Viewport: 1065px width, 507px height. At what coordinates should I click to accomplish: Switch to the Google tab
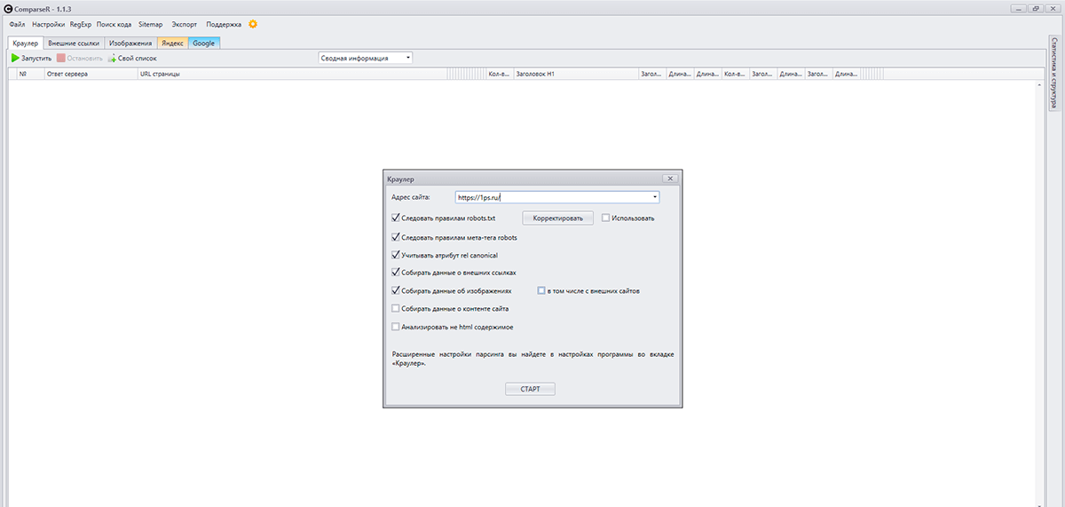pyautogui.click(x=204, y=43)
